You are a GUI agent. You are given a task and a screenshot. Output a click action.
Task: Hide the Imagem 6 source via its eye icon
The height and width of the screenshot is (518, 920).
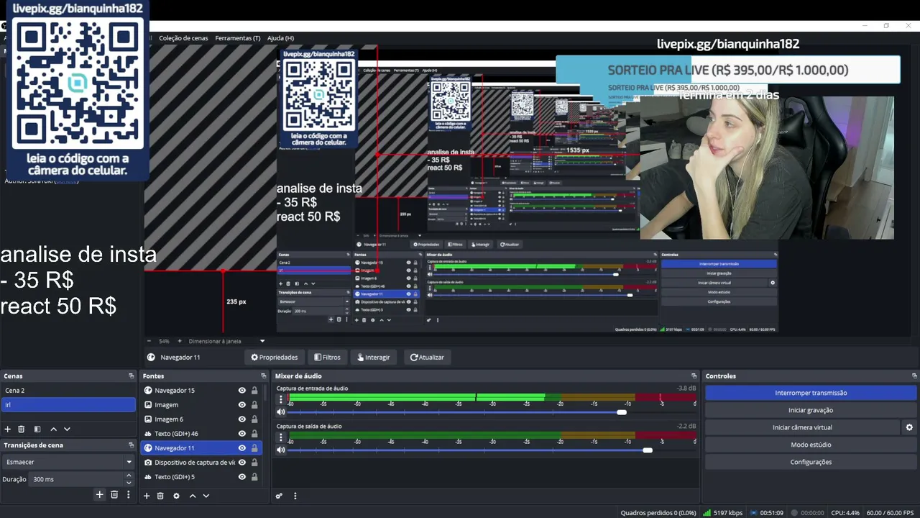242,419
